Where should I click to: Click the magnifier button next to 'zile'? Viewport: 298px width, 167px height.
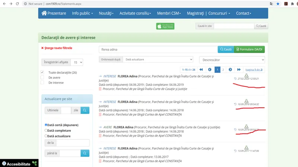click(x=85, y=110)
